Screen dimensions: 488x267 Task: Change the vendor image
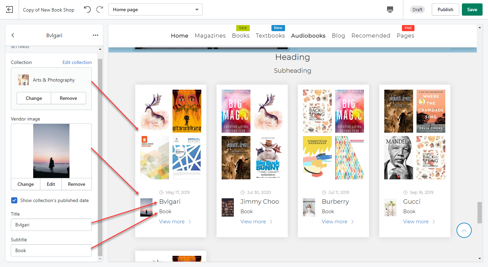click(26, 184)
